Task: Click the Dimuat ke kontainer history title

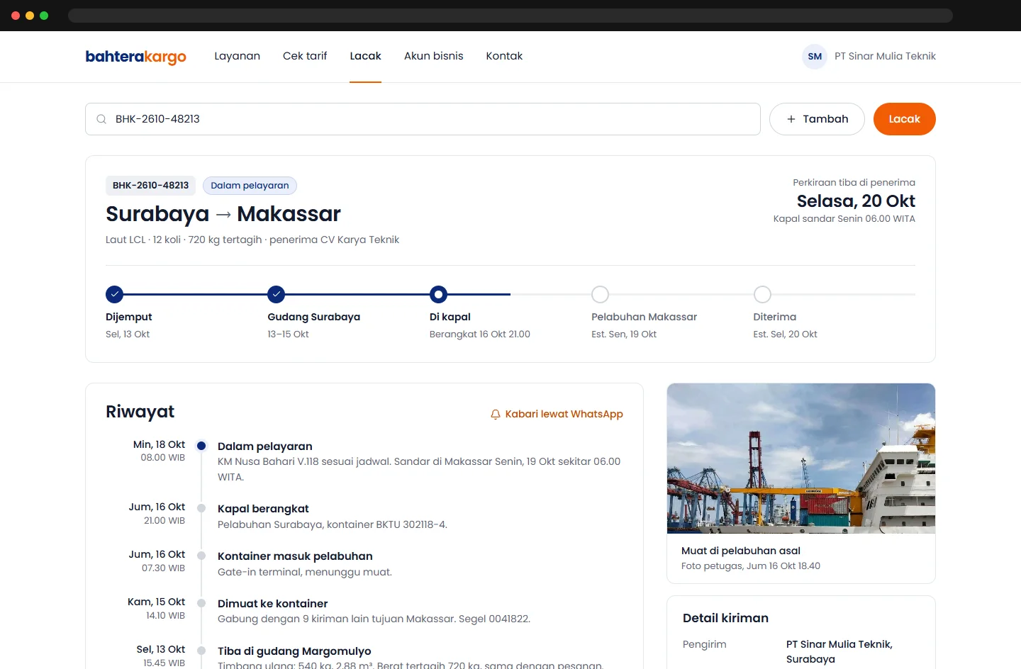Action: coord(272,604)
